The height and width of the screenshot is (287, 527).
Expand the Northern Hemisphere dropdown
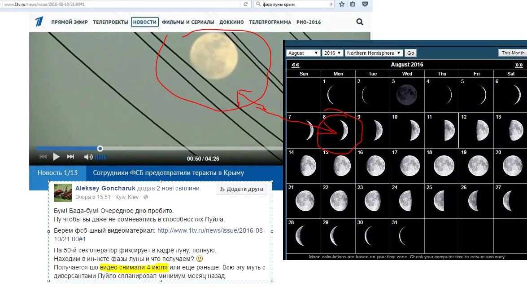(x=374, y=53)
